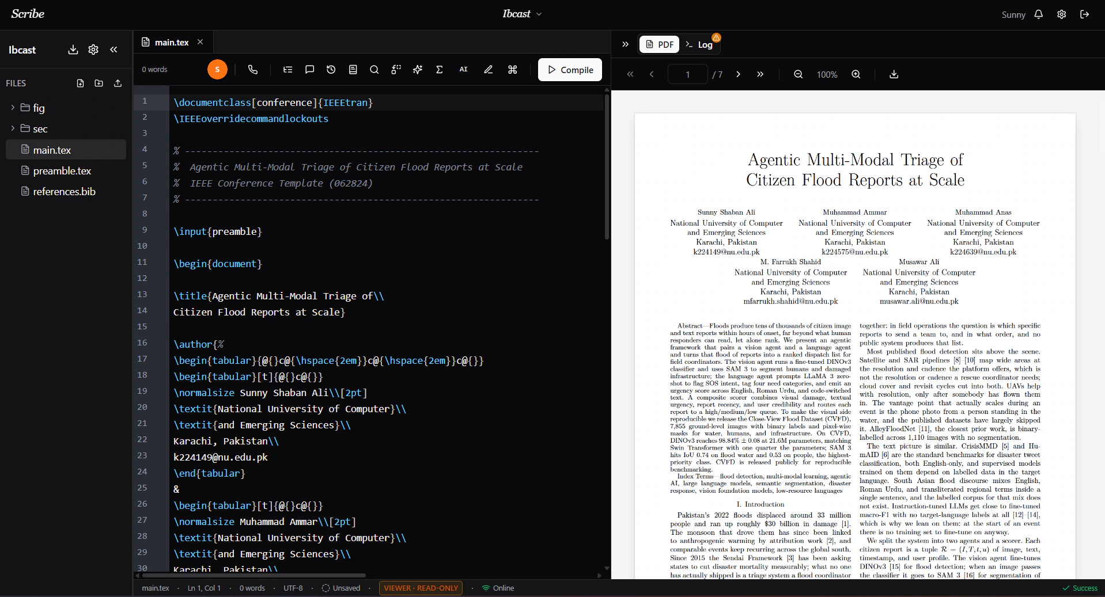Click Ln 1, Col 1 status entry
The width and height of the screenshot is (1105, 597).
point(204,588)
